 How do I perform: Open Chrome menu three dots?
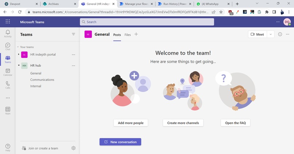pos(289,12)
